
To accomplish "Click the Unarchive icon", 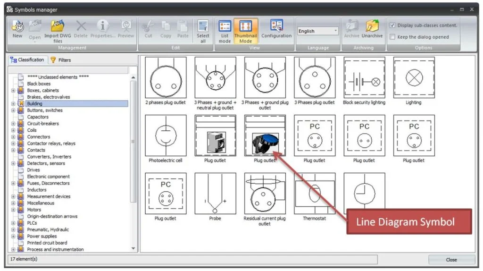I will coord(372,26).
